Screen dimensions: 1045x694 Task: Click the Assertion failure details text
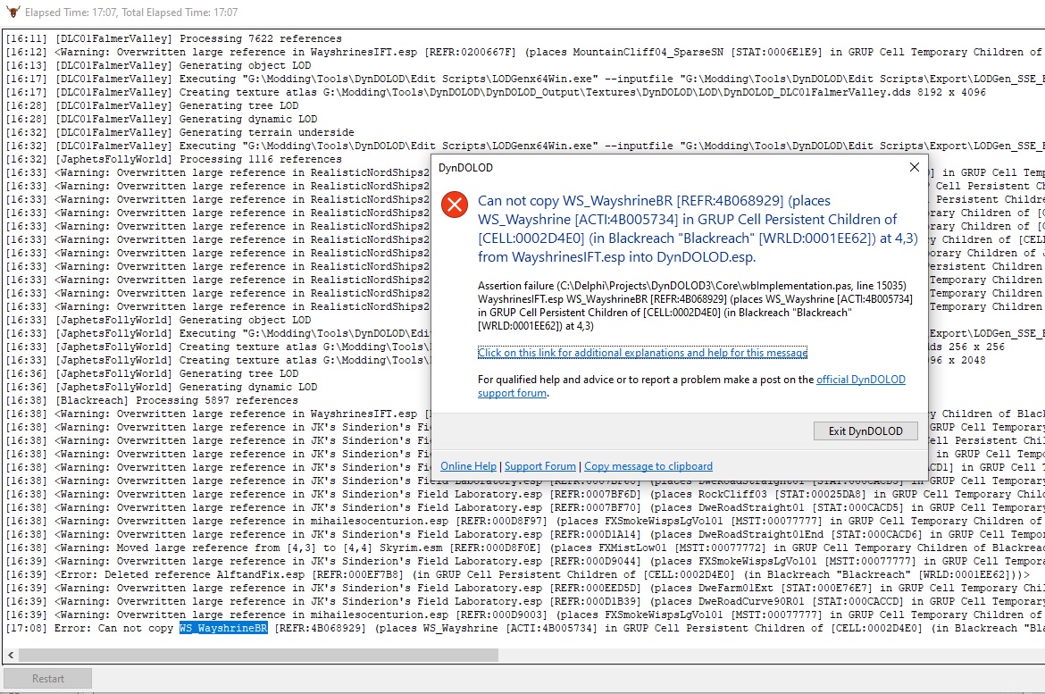695,305
